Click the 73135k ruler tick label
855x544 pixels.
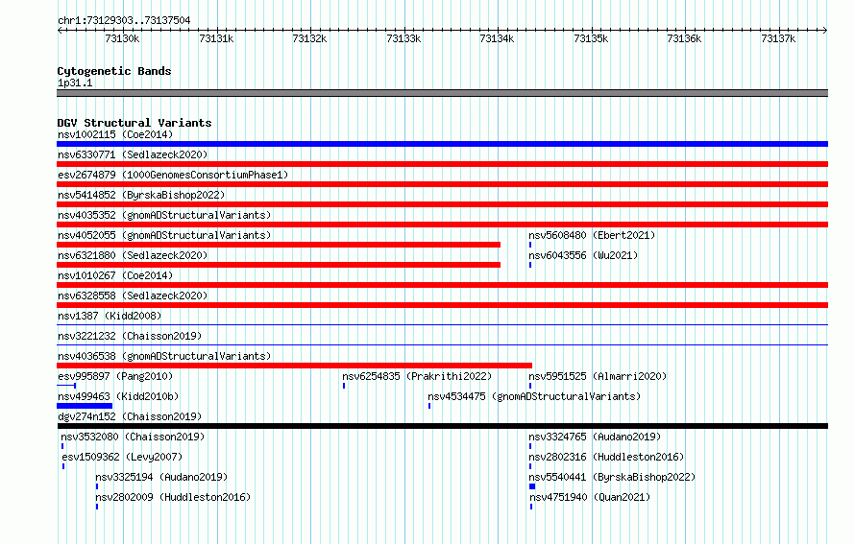coord(591,38)
